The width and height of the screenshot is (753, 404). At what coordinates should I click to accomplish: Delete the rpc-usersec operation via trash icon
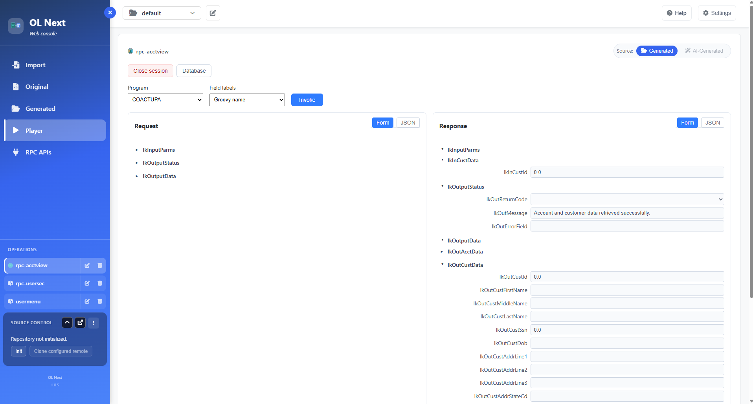(100, 283)
